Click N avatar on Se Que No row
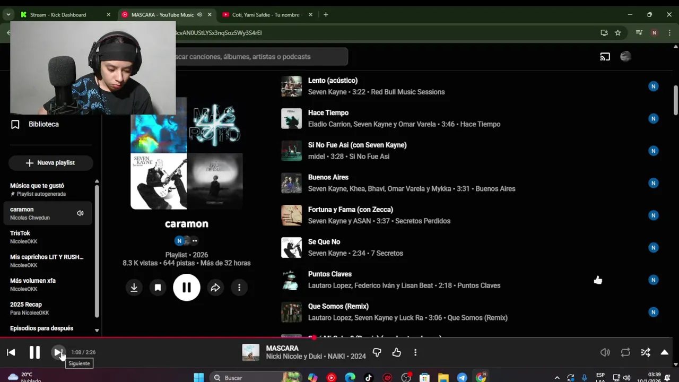679x382 pixels. [654, 247]
